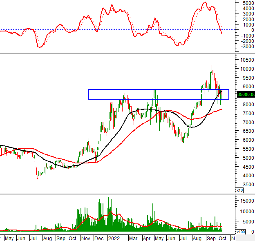Select the green 85000.00 current price label
The image size is (255, 241).
point(246,94)
